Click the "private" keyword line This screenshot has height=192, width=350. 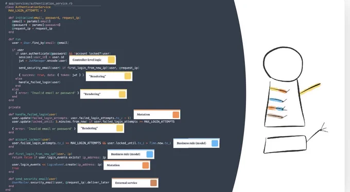click(14, 107)
